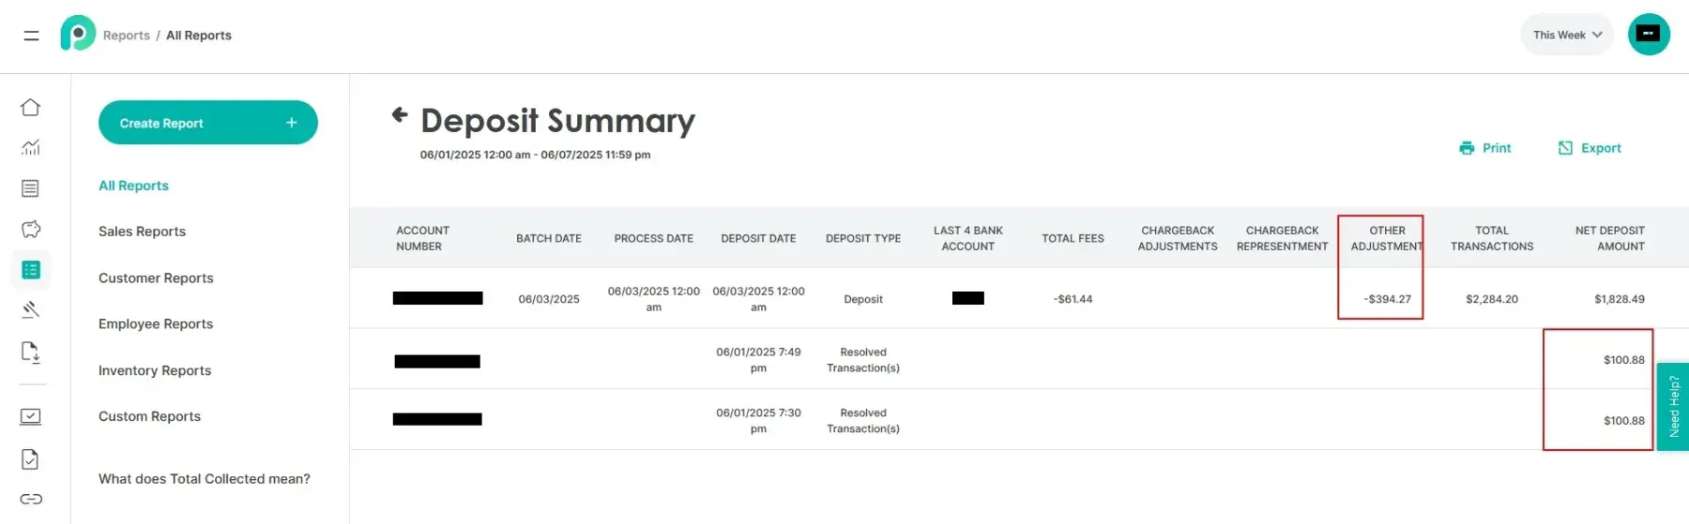Select the highlighted reports list sidebar icon
Image resolution: width=1689 pixels, height=524 pixels.
click(30, 270)
